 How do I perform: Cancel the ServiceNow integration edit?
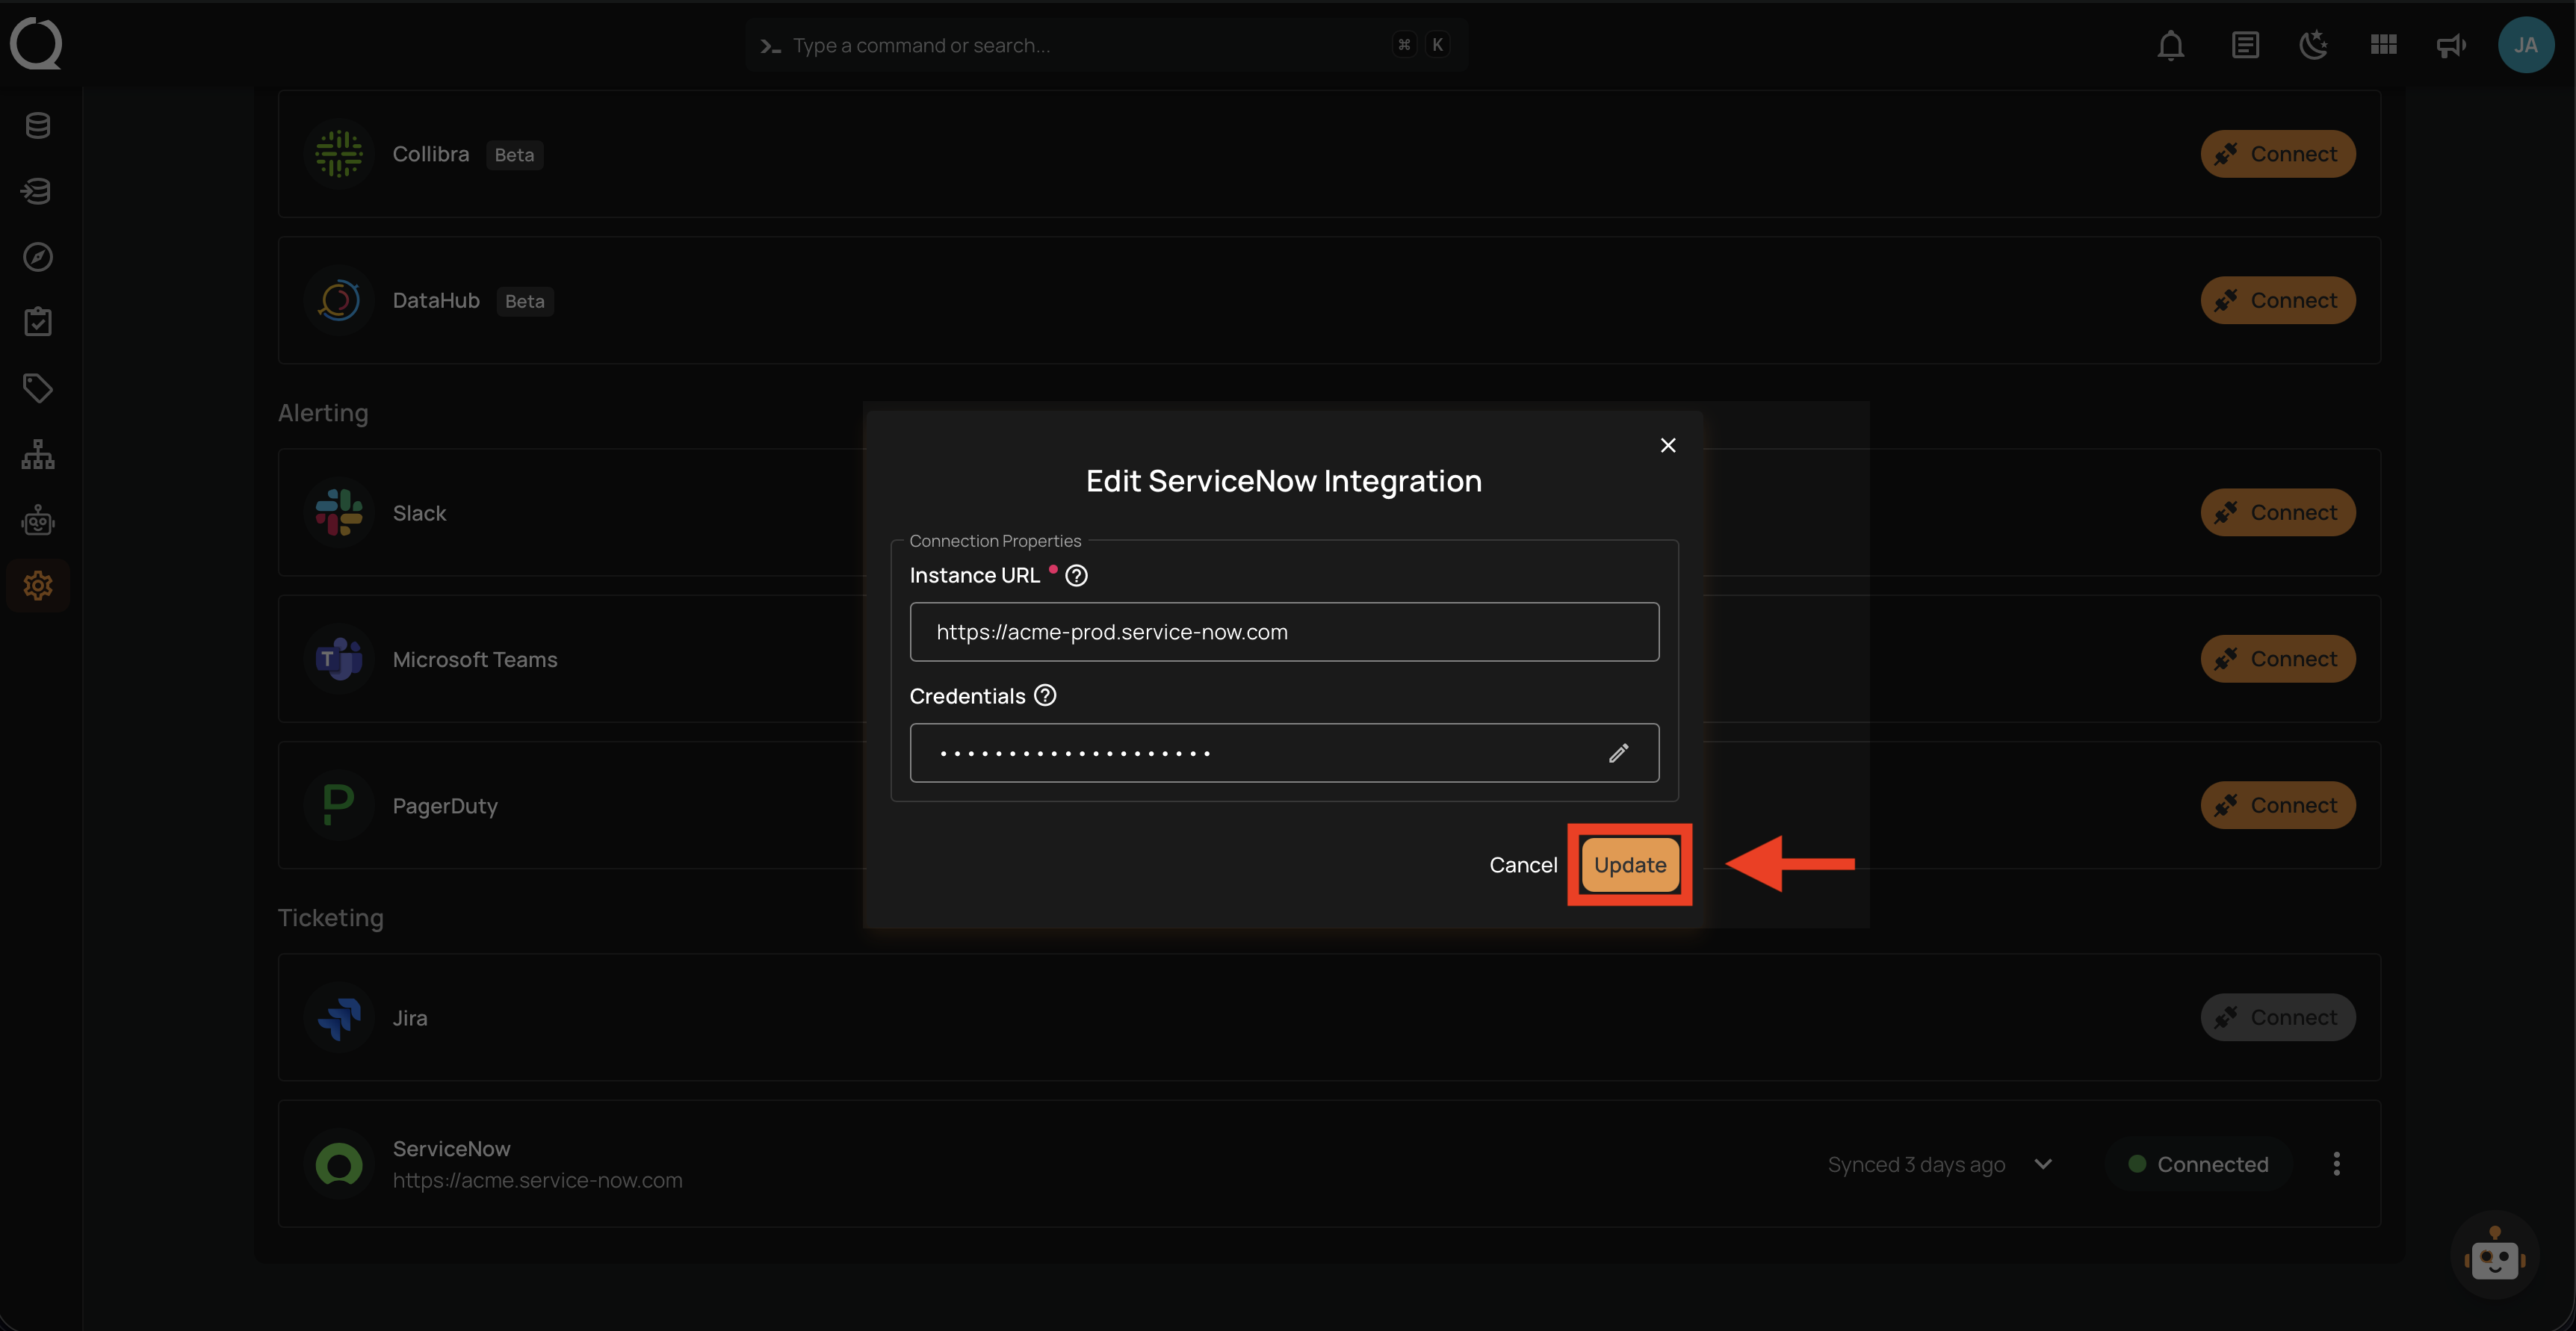coord(1523,865)
